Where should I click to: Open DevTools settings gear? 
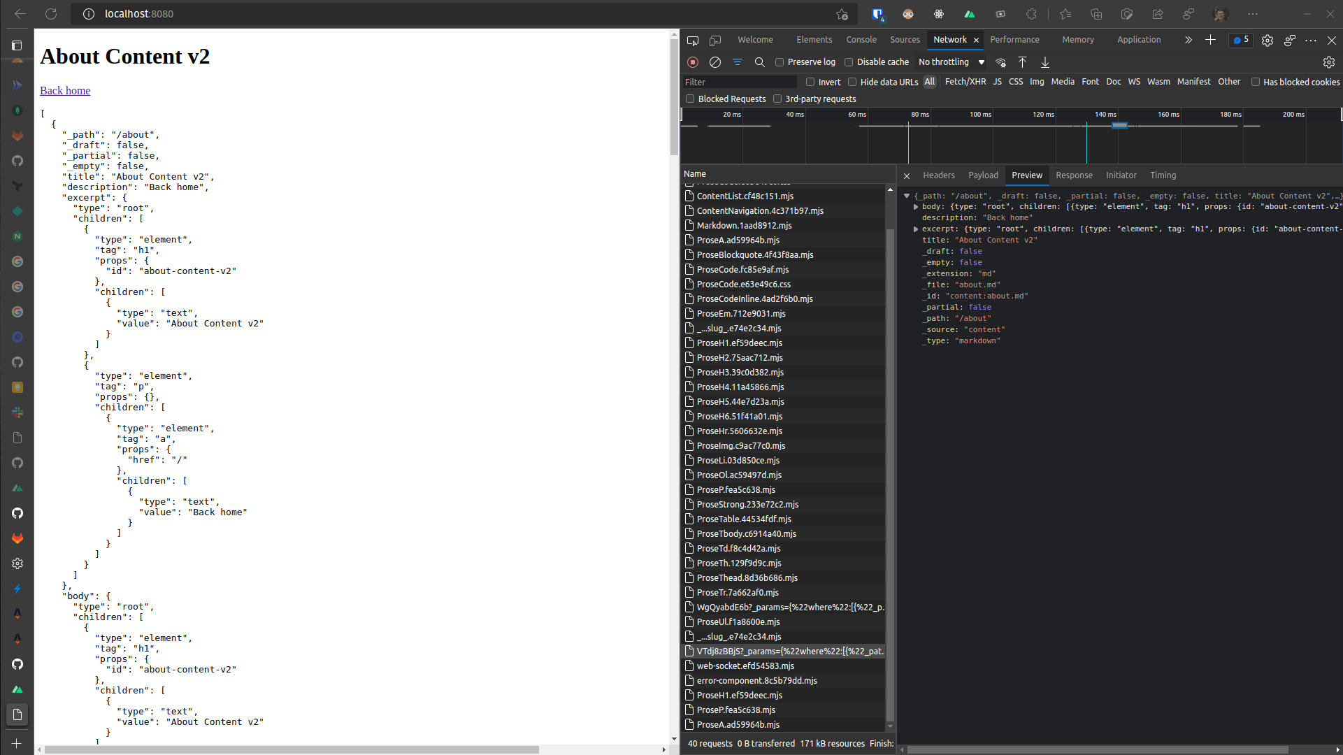(x=1328, y=62)
